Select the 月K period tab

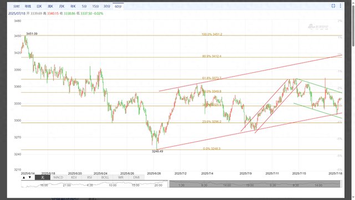pyautogui.click(x=62, y=6)
